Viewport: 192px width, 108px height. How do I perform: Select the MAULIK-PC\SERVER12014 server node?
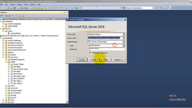pos(30,36)
